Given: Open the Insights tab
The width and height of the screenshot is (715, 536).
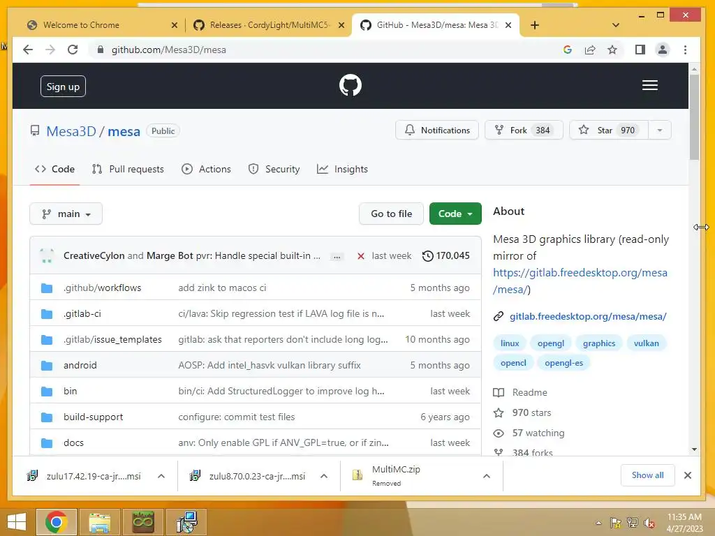Looking at the screenshot, I should coord(342,169).
